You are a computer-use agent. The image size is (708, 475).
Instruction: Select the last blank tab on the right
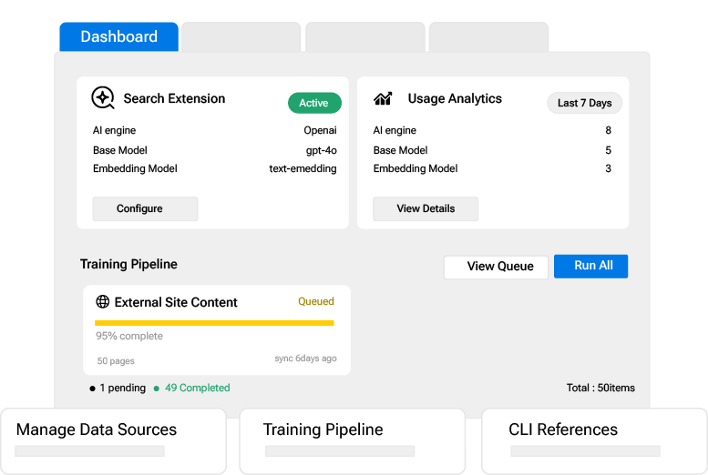(488, 37)
